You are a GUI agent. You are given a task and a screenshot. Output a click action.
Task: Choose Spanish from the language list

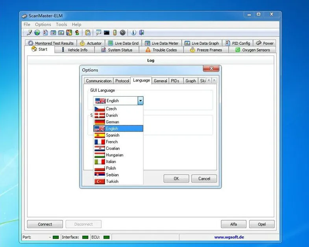(x=118, y=135)
